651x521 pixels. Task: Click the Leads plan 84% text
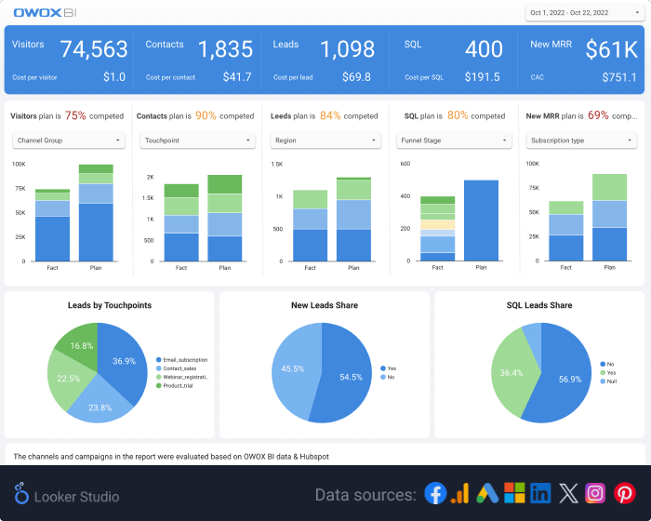[x=330, y=115]
